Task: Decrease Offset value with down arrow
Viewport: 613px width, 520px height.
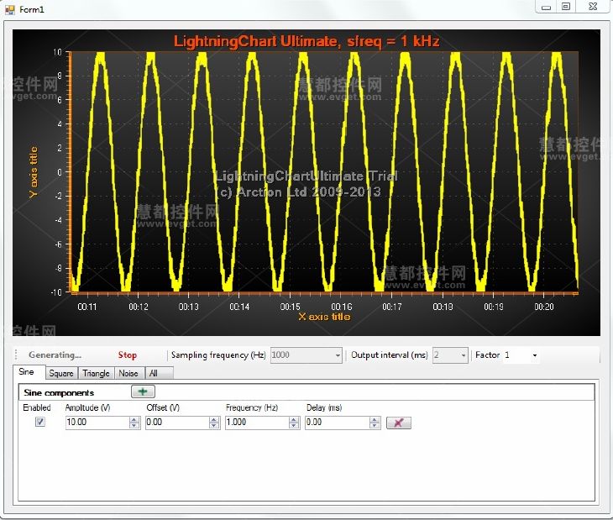Action: pos(214,425)
